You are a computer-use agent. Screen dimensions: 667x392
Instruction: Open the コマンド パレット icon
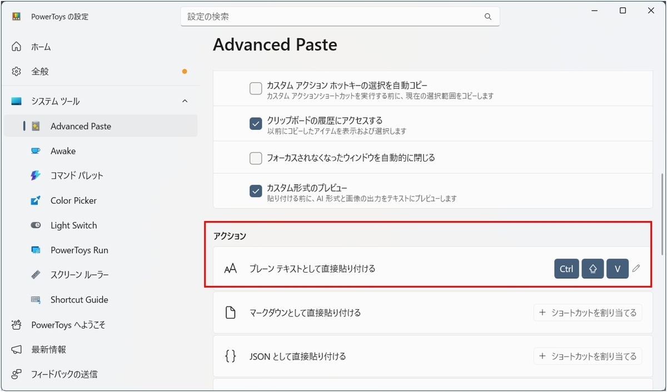coord(36,175)
